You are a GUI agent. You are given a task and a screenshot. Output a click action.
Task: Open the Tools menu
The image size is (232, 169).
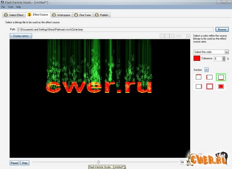(10, 7)
